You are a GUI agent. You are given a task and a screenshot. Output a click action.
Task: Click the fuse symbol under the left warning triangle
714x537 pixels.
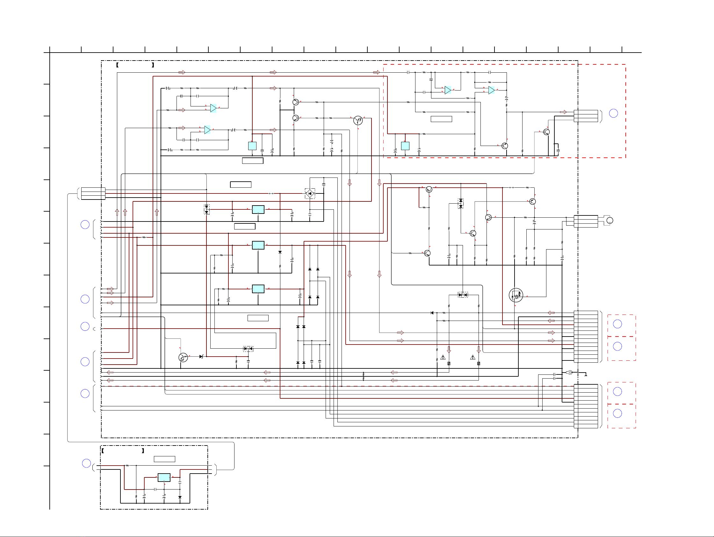pos(449,364)
